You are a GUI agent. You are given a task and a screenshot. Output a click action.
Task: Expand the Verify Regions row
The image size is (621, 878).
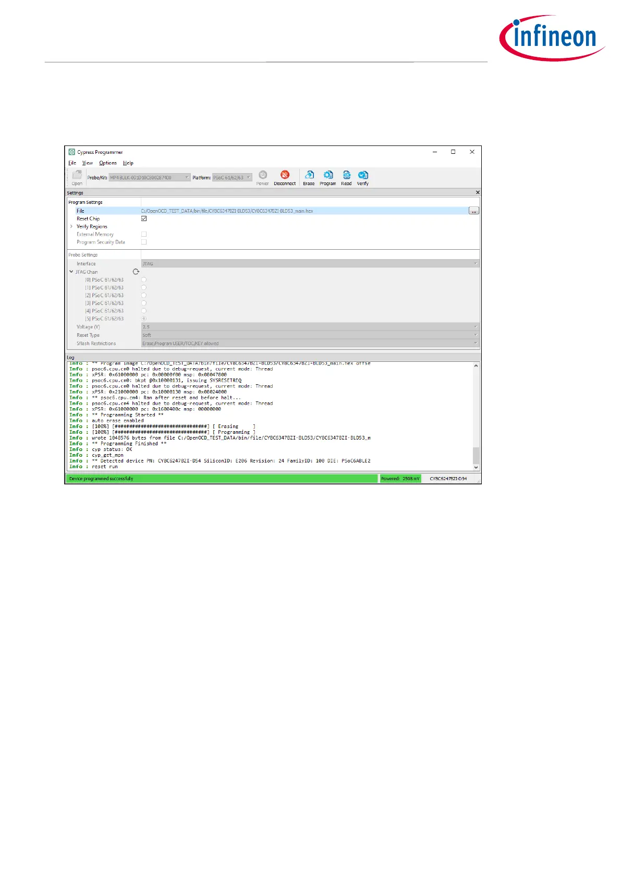(71, 226)
